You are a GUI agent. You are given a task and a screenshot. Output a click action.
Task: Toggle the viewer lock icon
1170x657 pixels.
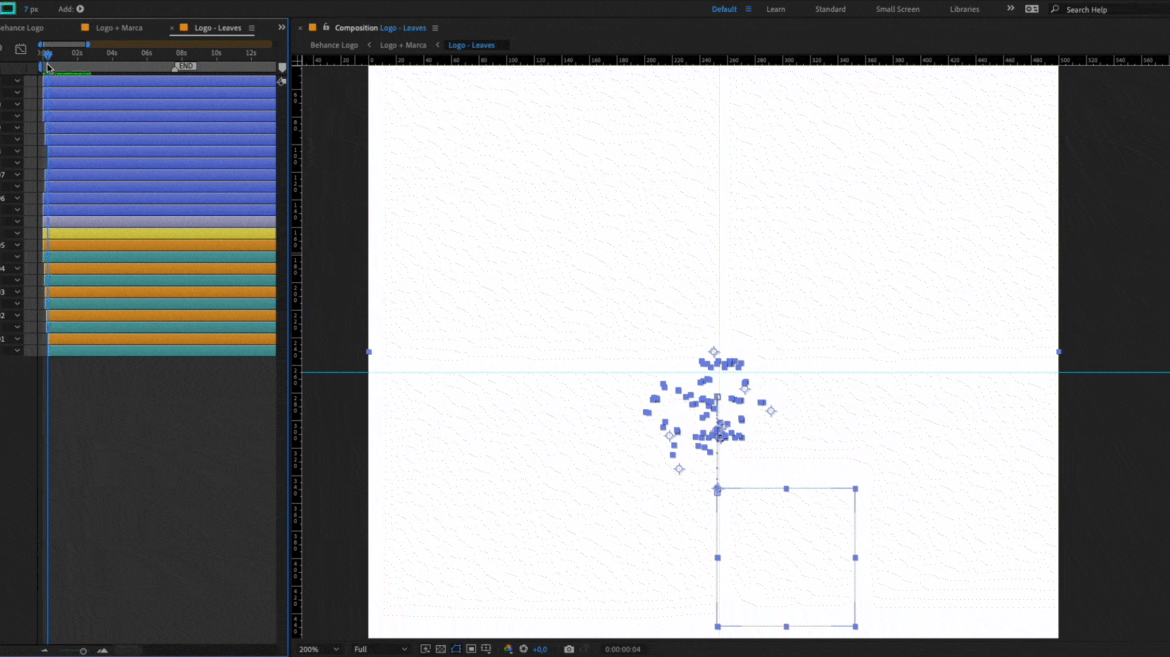click(x=326, y=27)
